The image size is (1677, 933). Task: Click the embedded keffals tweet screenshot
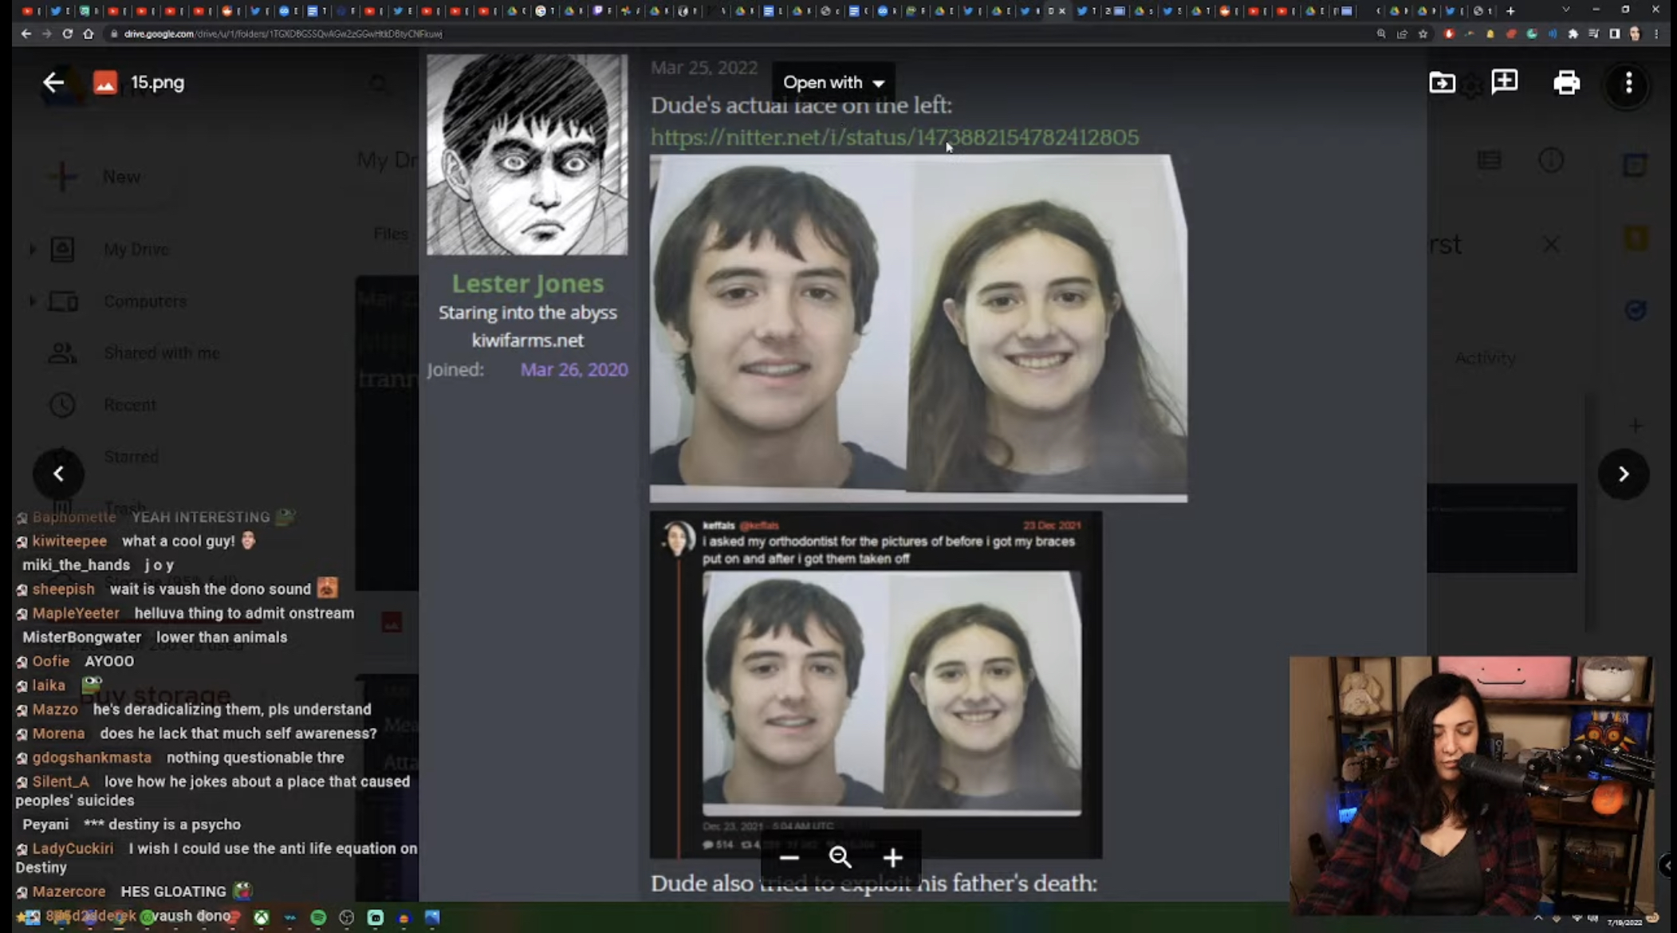pyautogui.click(x=876, y=685)
